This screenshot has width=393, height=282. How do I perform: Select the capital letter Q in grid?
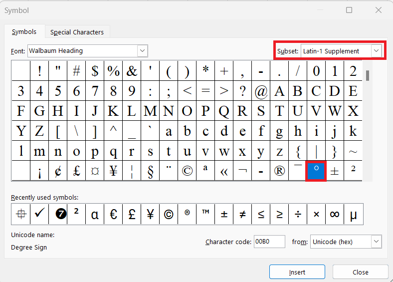(224, 111)
